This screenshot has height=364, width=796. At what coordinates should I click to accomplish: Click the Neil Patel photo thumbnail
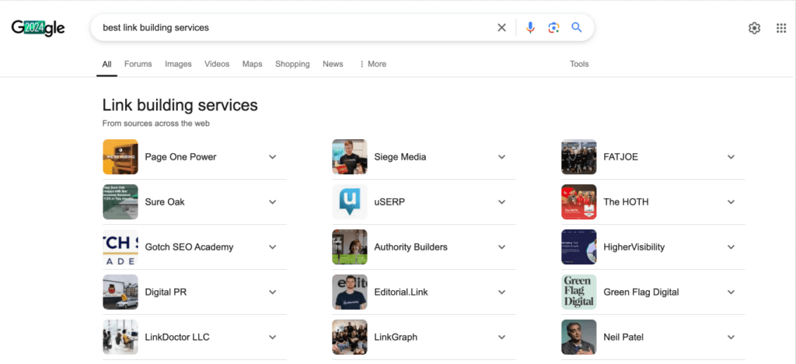578,337
